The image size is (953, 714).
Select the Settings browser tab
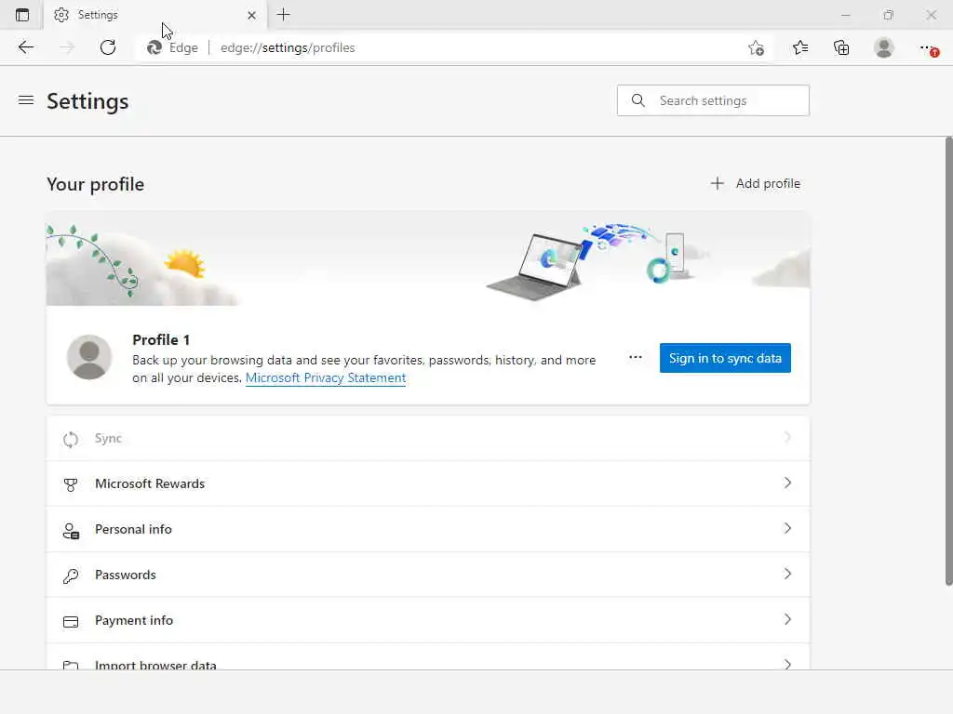(155, 15)
